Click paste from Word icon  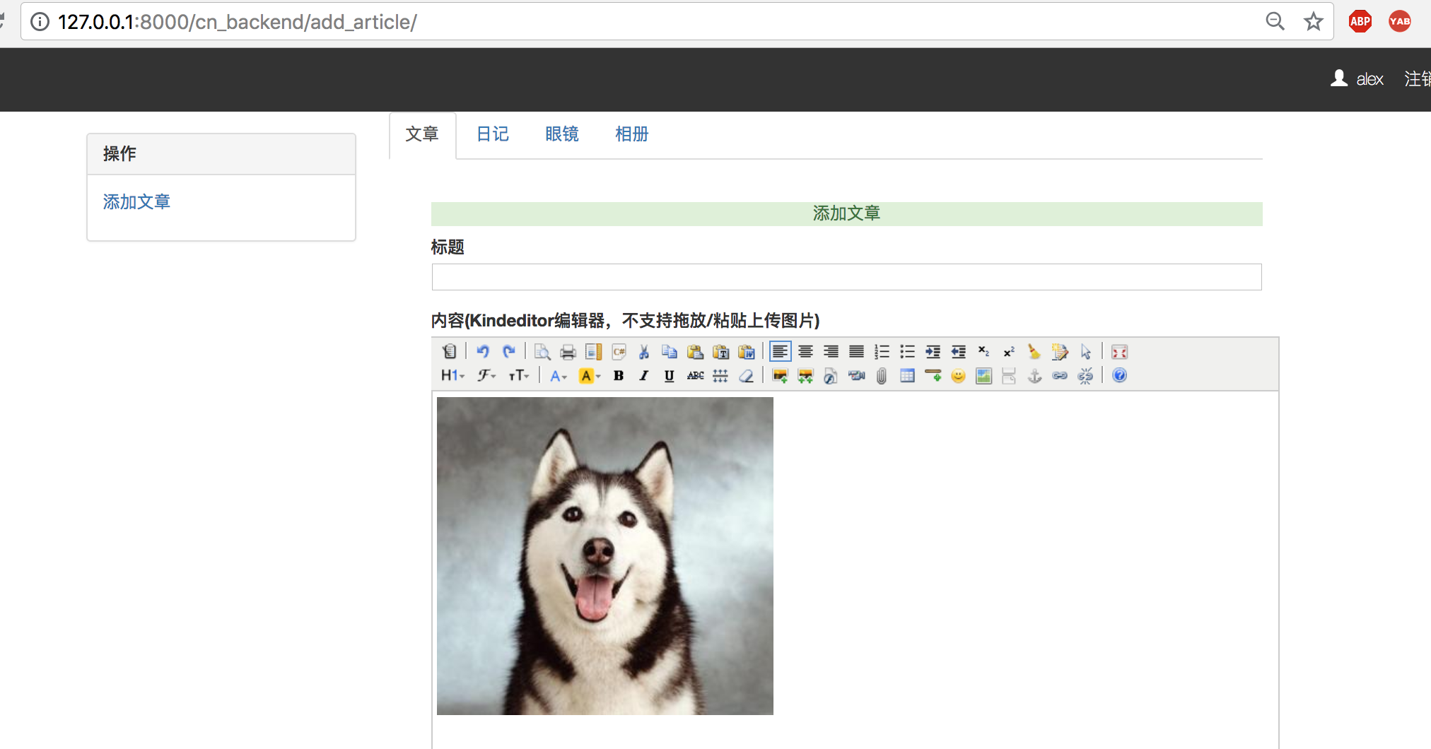pos(746,351)
